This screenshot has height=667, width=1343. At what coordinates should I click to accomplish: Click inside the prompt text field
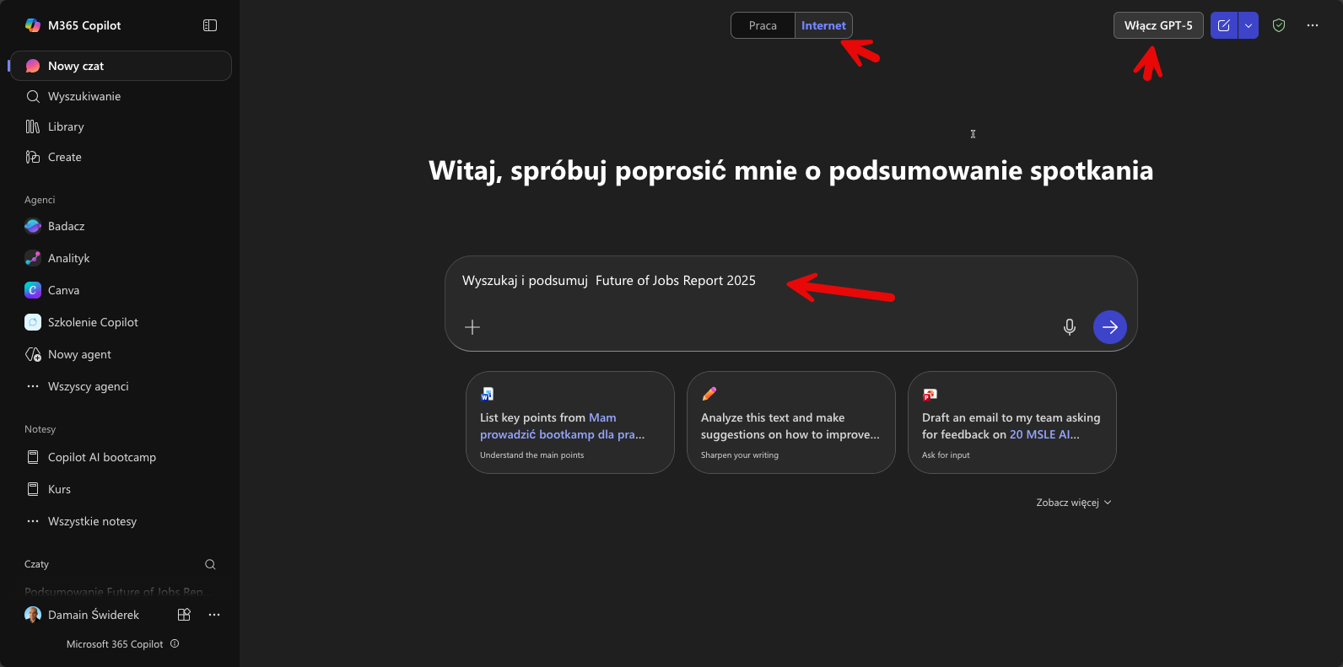tap(791, 281)
